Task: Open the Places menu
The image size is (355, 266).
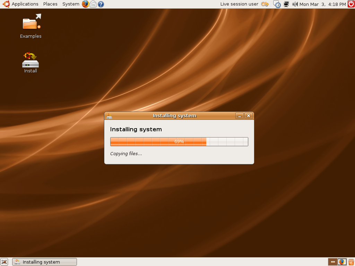Action: pyautogui.click(x=50, y=4)
